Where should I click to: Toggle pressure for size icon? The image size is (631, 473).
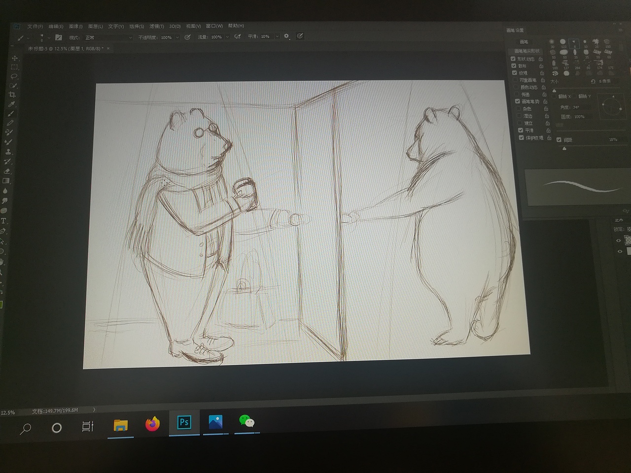pos(300,35)
